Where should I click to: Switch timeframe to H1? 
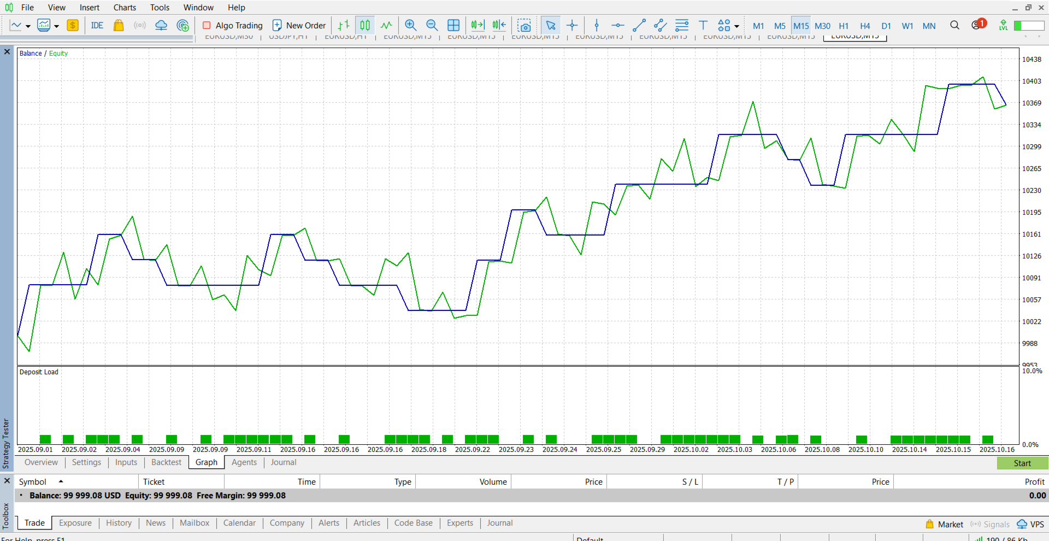pos(844,26)
